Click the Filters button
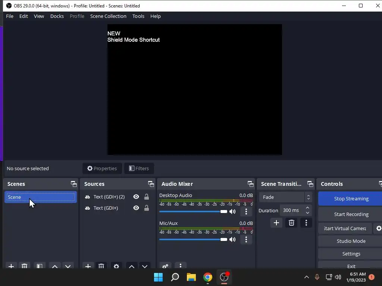The height and width of the screenshot is (286, 382). click(x=139, y=168)
